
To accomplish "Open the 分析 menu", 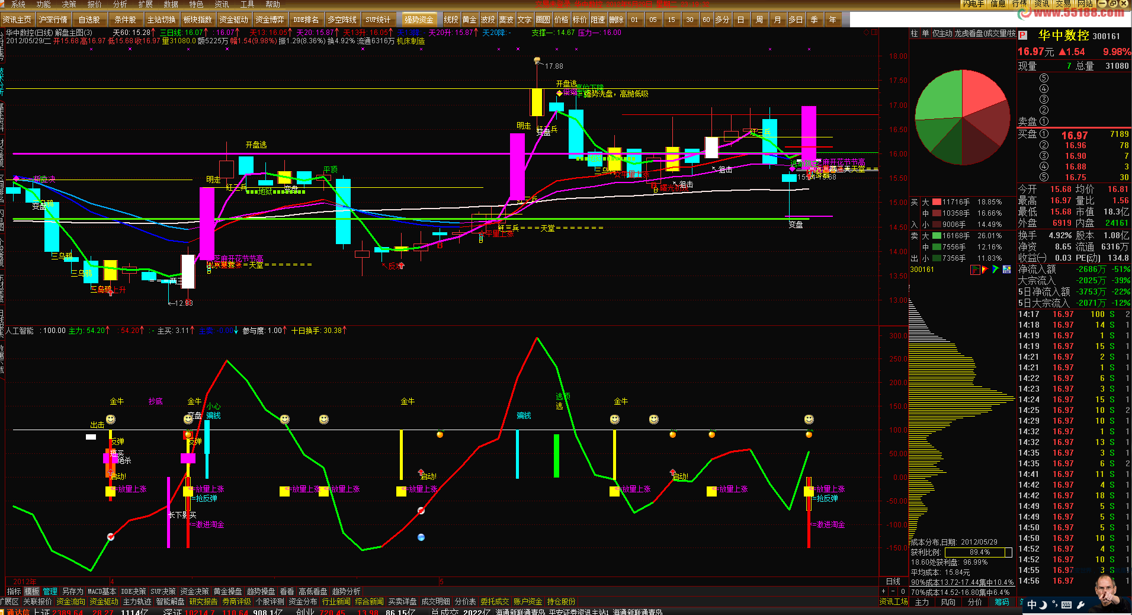I will 120,4.
